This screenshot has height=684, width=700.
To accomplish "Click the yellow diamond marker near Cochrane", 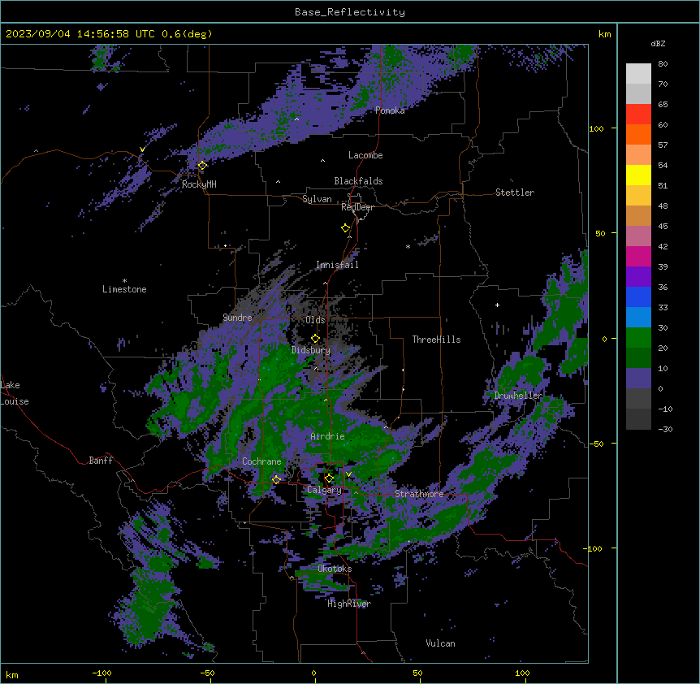I will (x=276, y=479).
